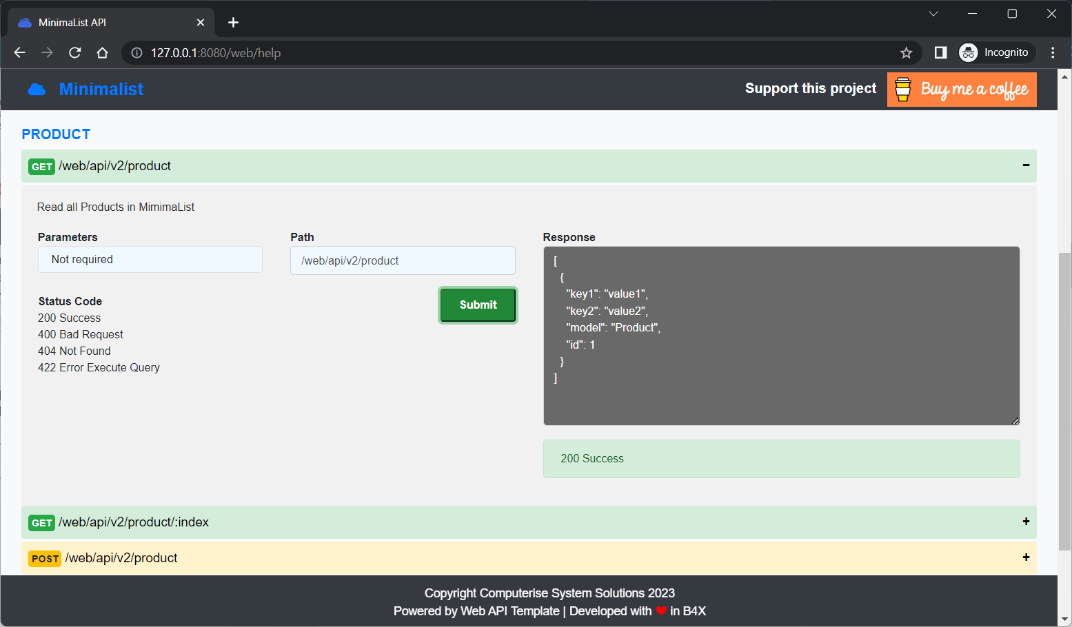Click the Path input field
The width and height of the screenshot is (1072, 627).
[x=403, y=260]
